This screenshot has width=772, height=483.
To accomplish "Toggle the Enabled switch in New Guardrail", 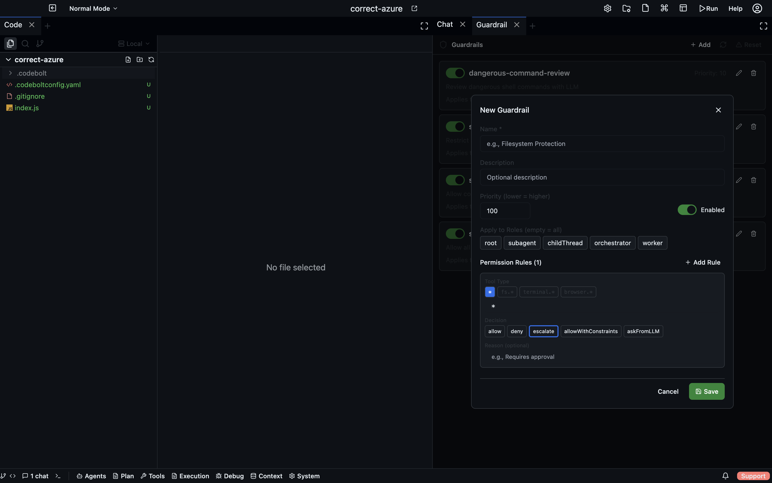I will tap(687, 210).
